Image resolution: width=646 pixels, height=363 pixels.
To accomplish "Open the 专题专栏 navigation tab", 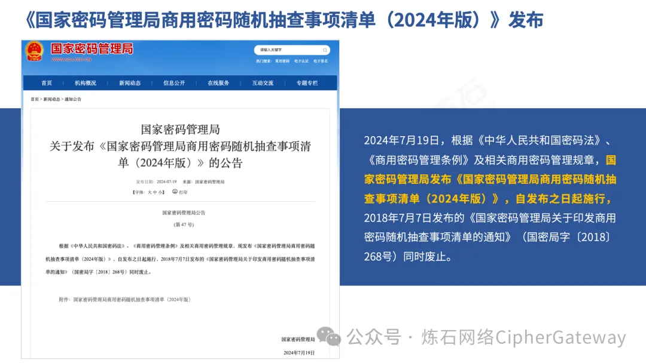I will tap(307, 83).
